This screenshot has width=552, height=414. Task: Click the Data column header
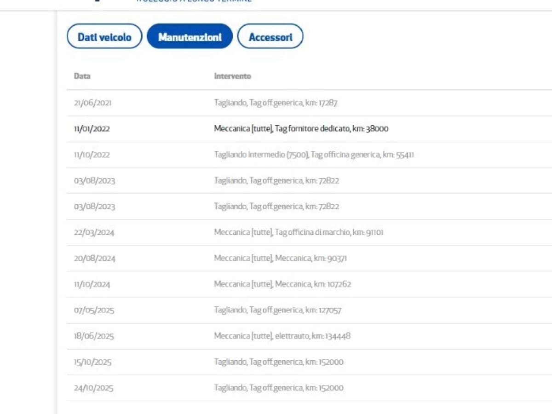[82, 76]
